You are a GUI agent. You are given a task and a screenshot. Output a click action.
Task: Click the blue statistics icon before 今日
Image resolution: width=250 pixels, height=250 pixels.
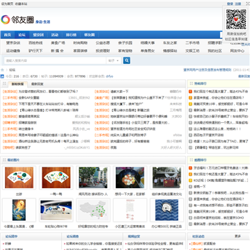(2, 76)
